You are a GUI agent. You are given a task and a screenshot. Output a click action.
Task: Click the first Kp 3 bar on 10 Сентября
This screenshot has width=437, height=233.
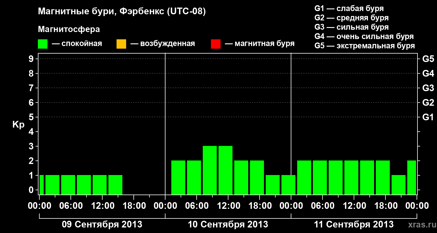coord(210,170)
